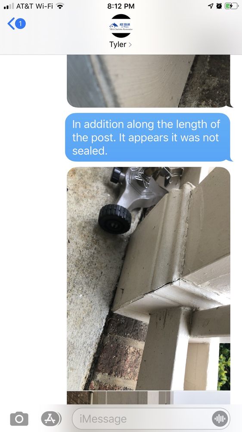Tap the location services arrow icon

coord(211,6)
